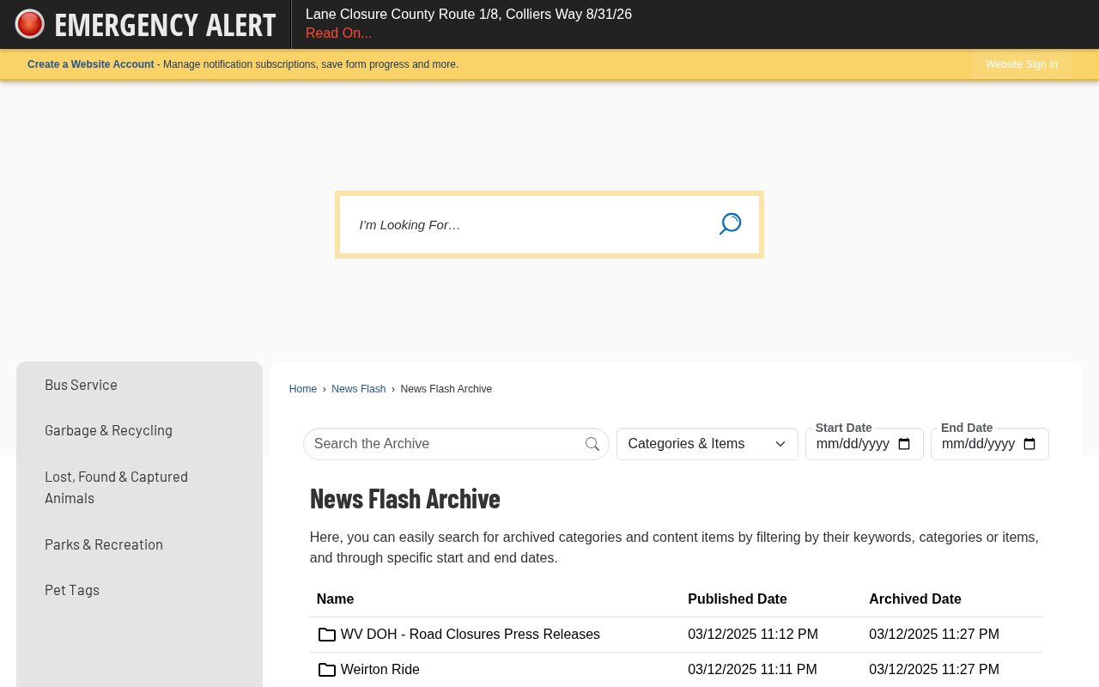Open Lost, Found & Captured Animals
Screen dimensions: 1099x687
[x=116, y=487]
